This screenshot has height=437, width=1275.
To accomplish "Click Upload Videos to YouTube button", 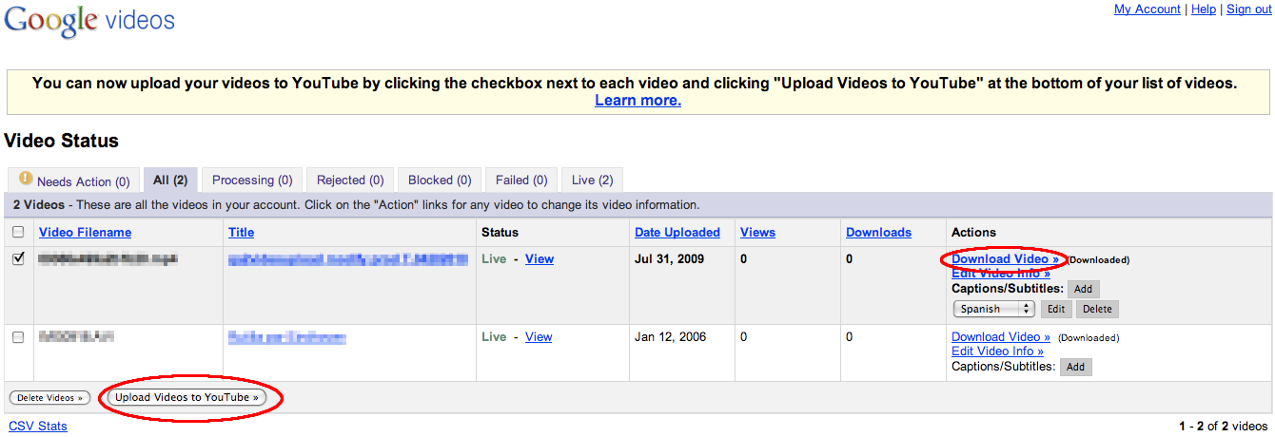I will click(x=186, y=398).
